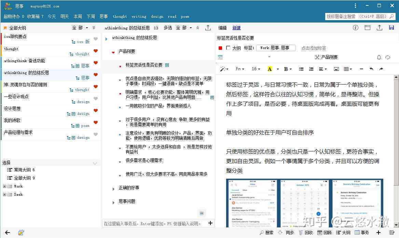The image size is (399, 238).
Task: Click the export icon beside save icon
Action: point(380,28)
